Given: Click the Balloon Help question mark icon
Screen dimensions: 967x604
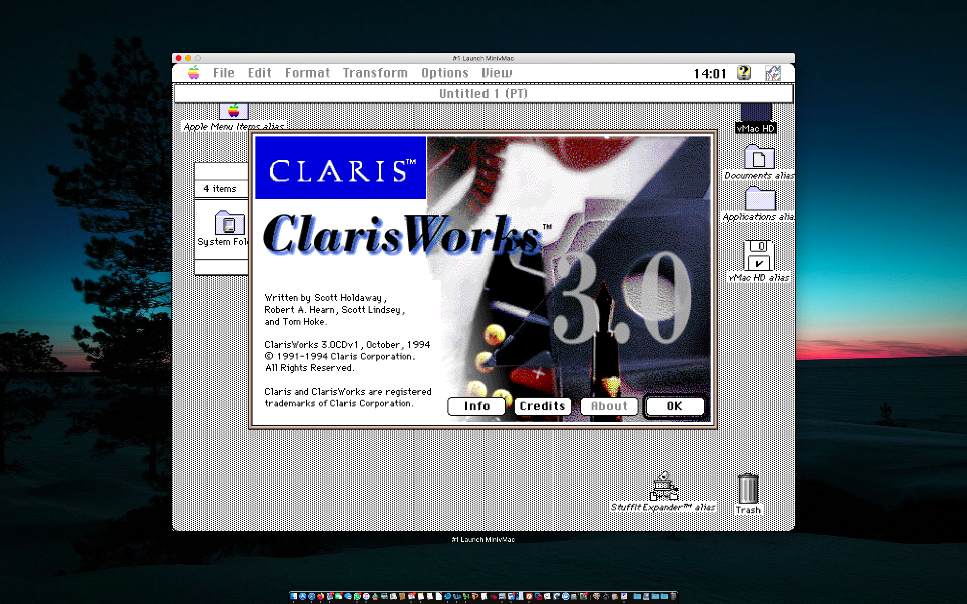Looking at the screenshot, I should click(744, 73).
